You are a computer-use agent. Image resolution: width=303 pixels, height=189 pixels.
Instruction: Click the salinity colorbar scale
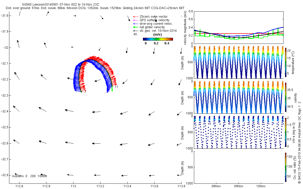click(286, 98)
